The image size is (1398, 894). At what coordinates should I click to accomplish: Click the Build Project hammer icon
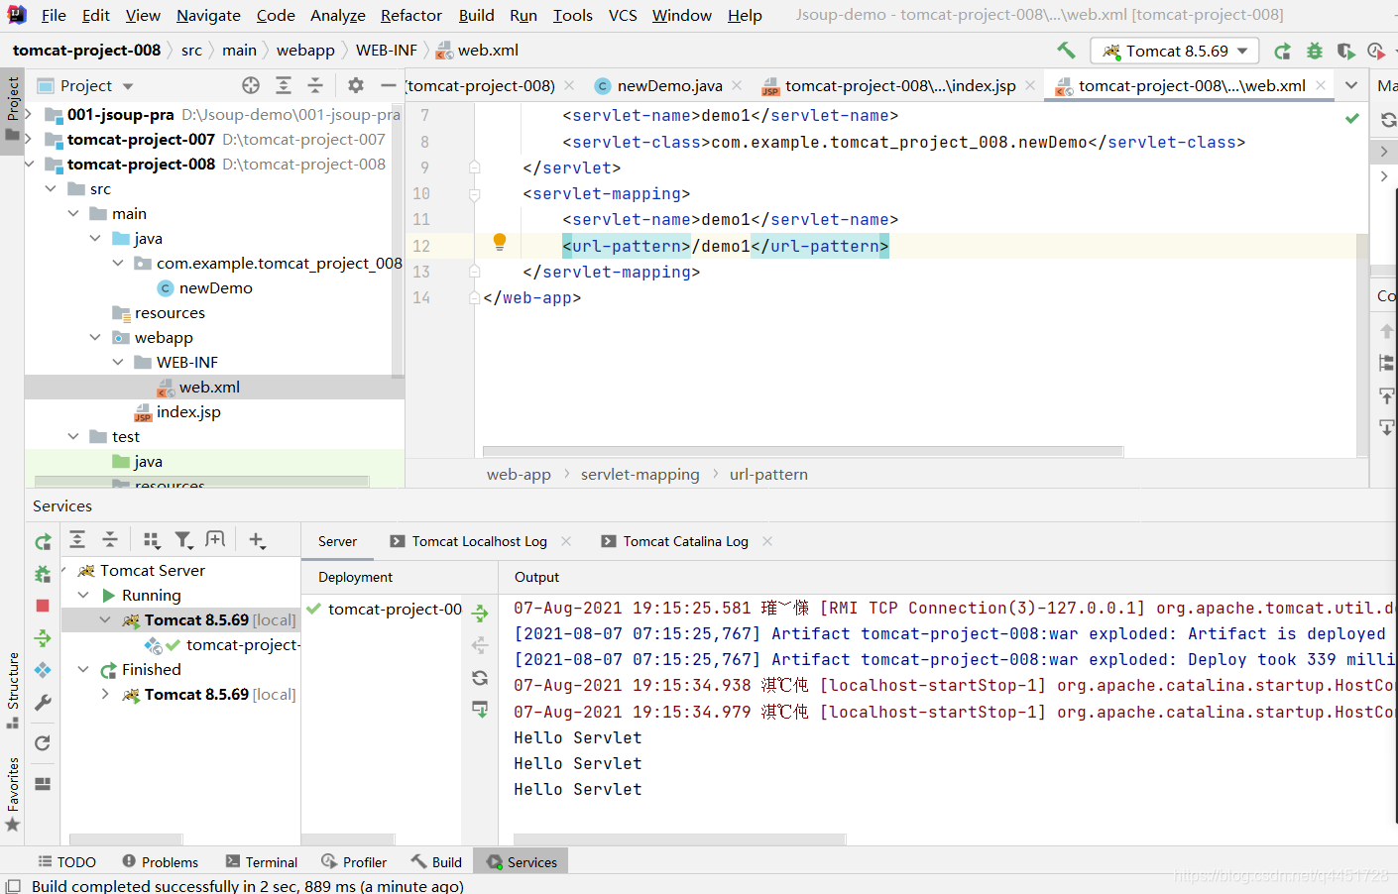[1066, 50]
